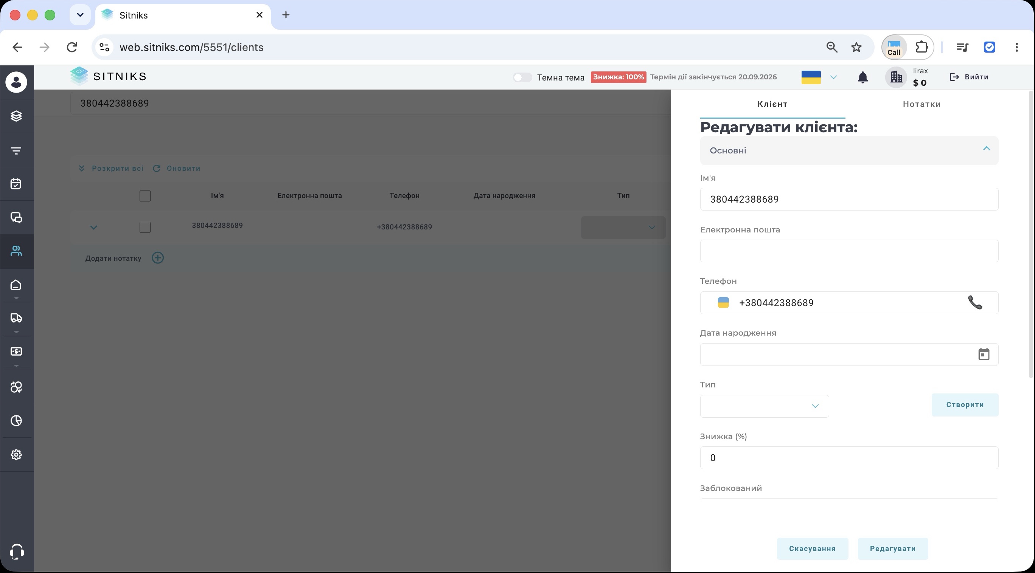Click the Електронна пошта input field

point(849,251)
